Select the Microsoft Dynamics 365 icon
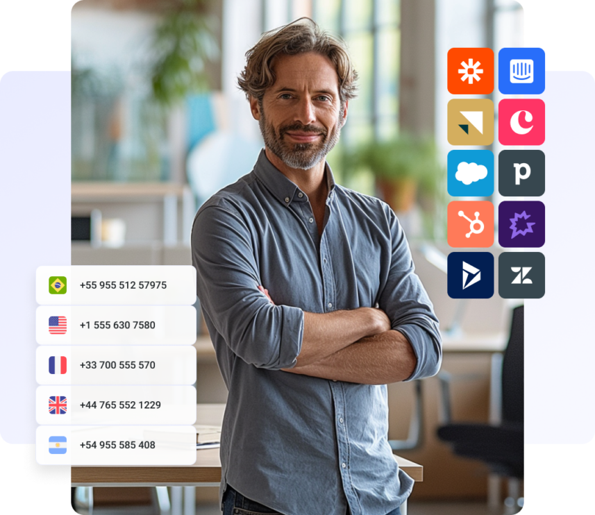Image resolution: width=595 pixels, height=515 pixels. point(471,275)
